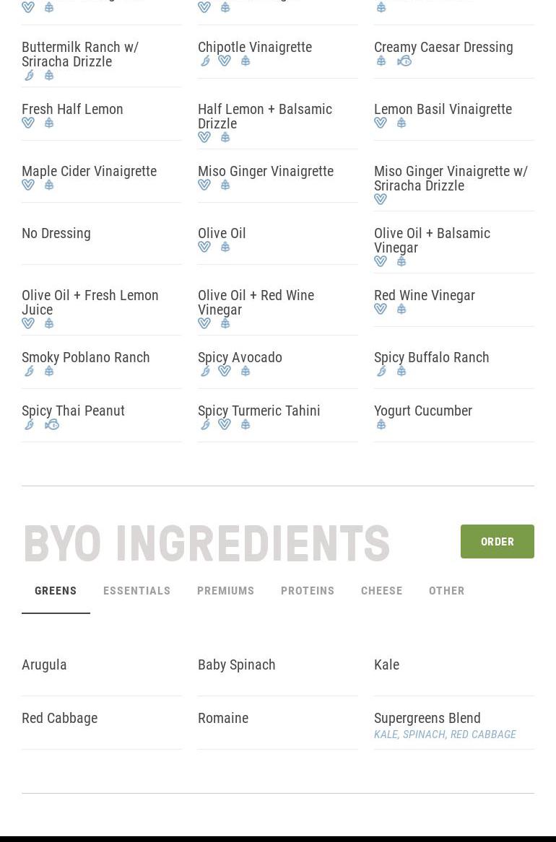The height and width of the screenshot is (842, 556).
Task: Click the No Dressing option
Action: point(56,233)
